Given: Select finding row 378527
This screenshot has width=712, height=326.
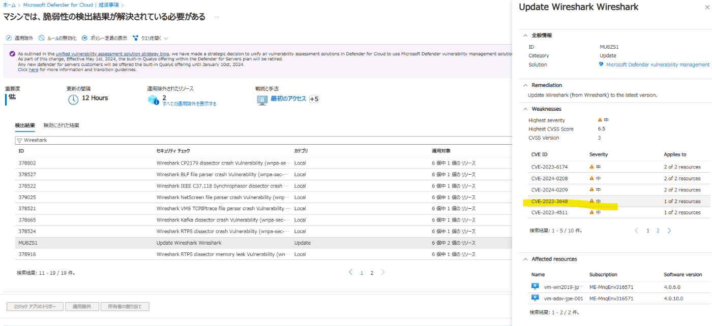Looking at the screenshot, I should pyautogui.click(x=263, y=174).
